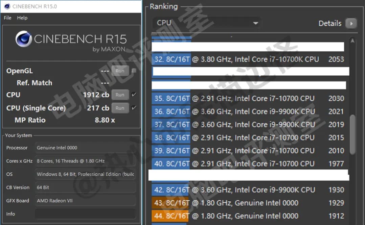Open the CPU ranking dropdown

pyautogui.click(x=206, y=23)
